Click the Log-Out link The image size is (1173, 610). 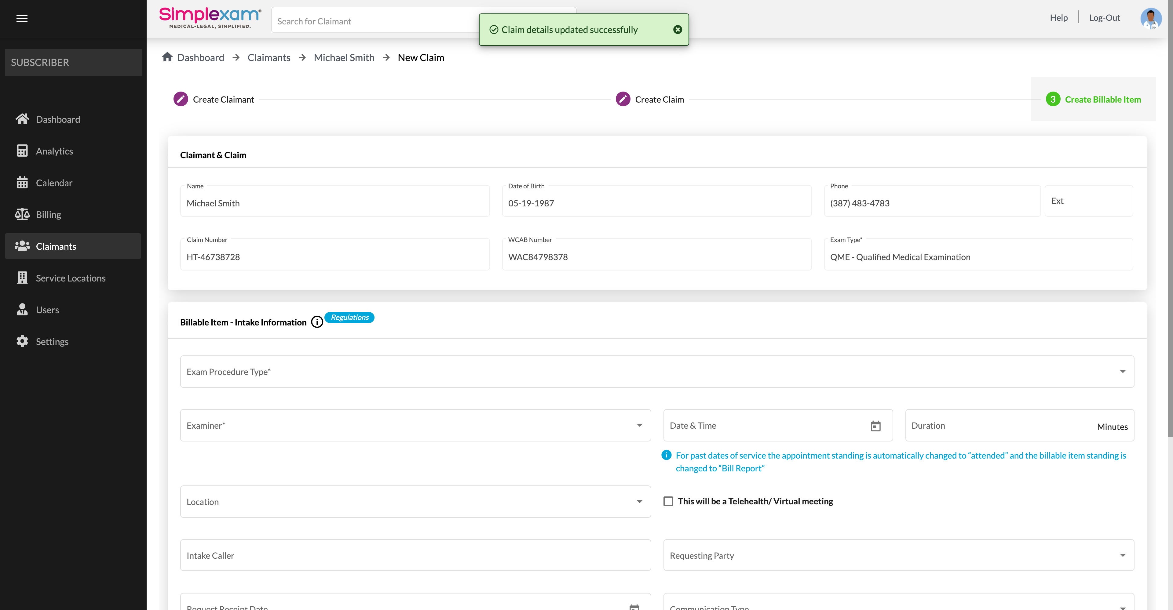click(1104, 18)
